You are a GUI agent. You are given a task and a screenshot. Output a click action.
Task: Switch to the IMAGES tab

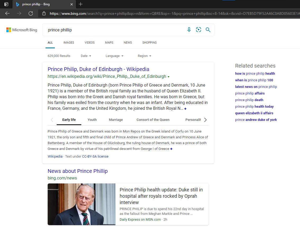[x=69, y=42]
